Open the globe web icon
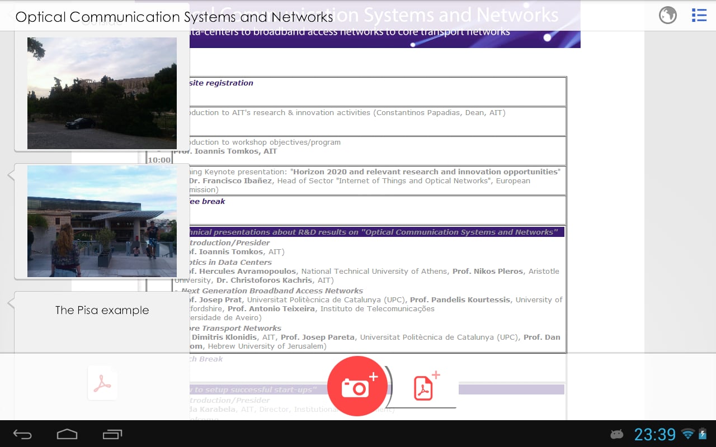This screenshot has height=447, width=716. [668, 15]
